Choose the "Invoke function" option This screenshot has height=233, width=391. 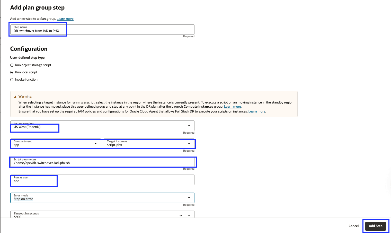(x=12, y=79)
